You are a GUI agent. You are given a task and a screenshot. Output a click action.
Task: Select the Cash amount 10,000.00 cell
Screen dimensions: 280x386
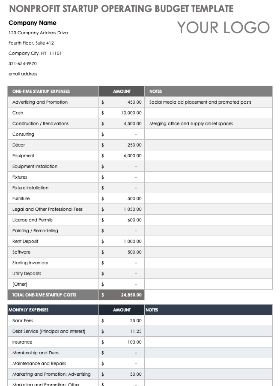click(x=122, y=113)
